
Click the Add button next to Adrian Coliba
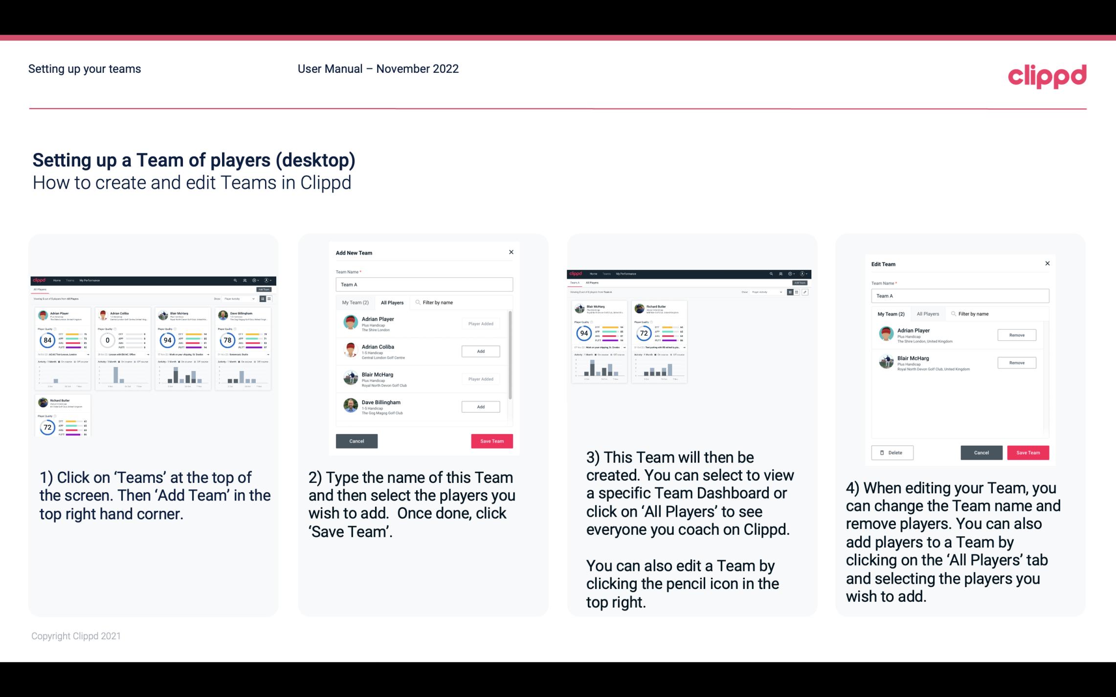pyautogui.click(x=480, y=350)
